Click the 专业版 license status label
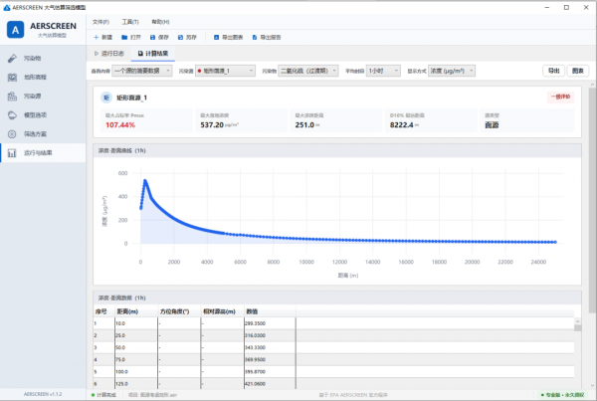This screenshot has height=401, width=597. pos(563,395)
